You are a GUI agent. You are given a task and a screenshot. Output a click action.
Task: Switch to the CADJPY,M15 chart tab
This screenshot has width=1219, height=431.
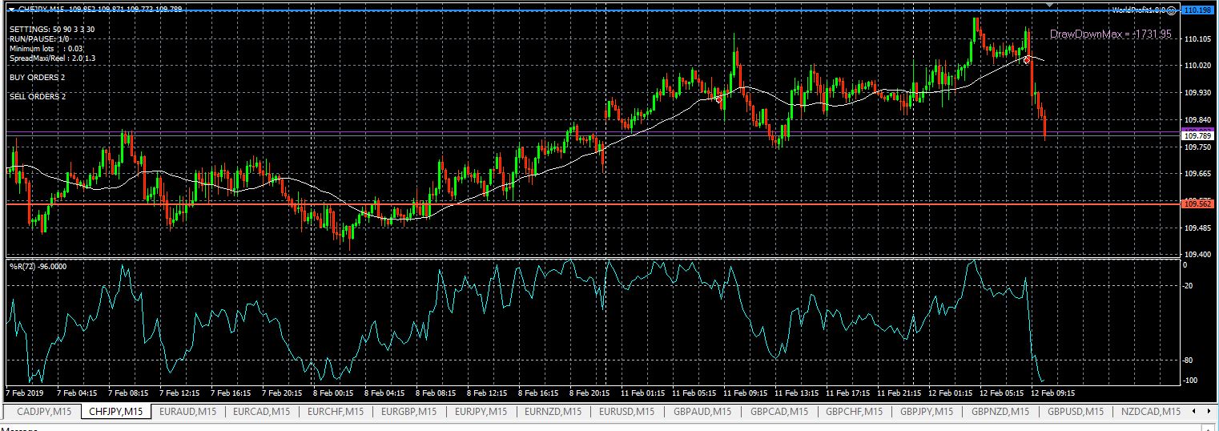point(44,412)
